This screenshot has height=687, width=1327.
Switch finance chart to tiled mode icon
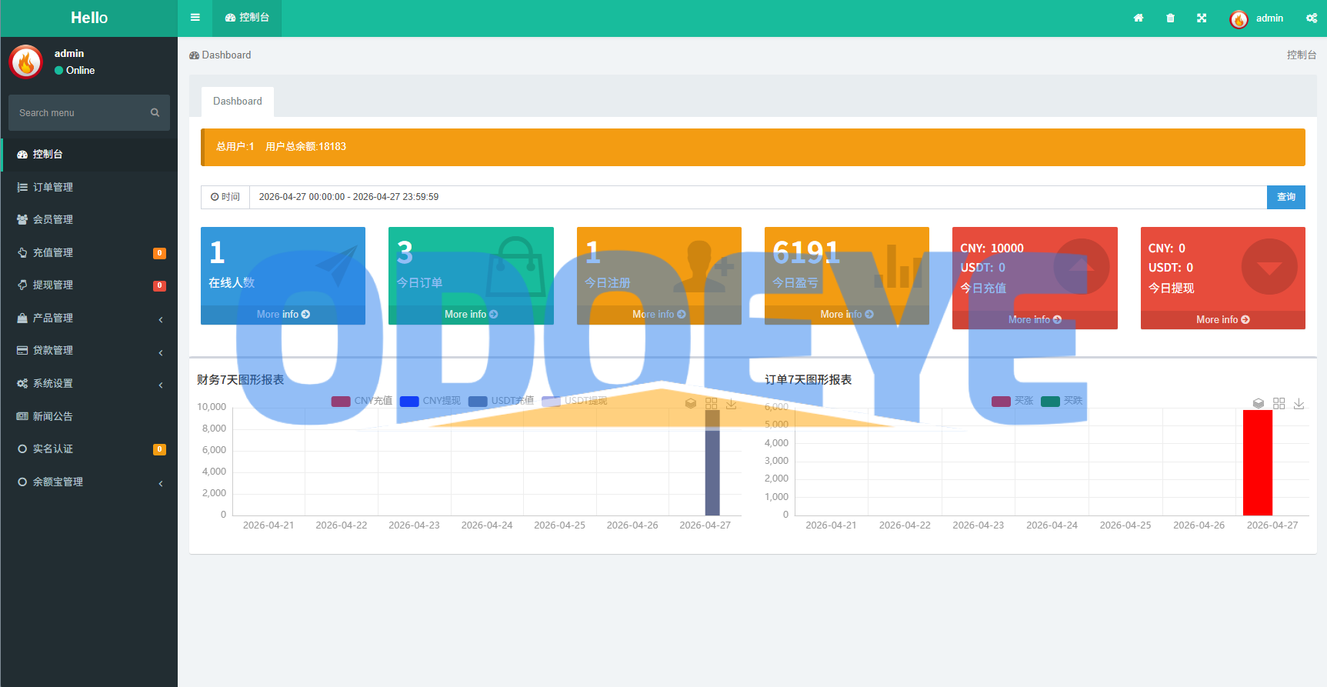[711, 403]
